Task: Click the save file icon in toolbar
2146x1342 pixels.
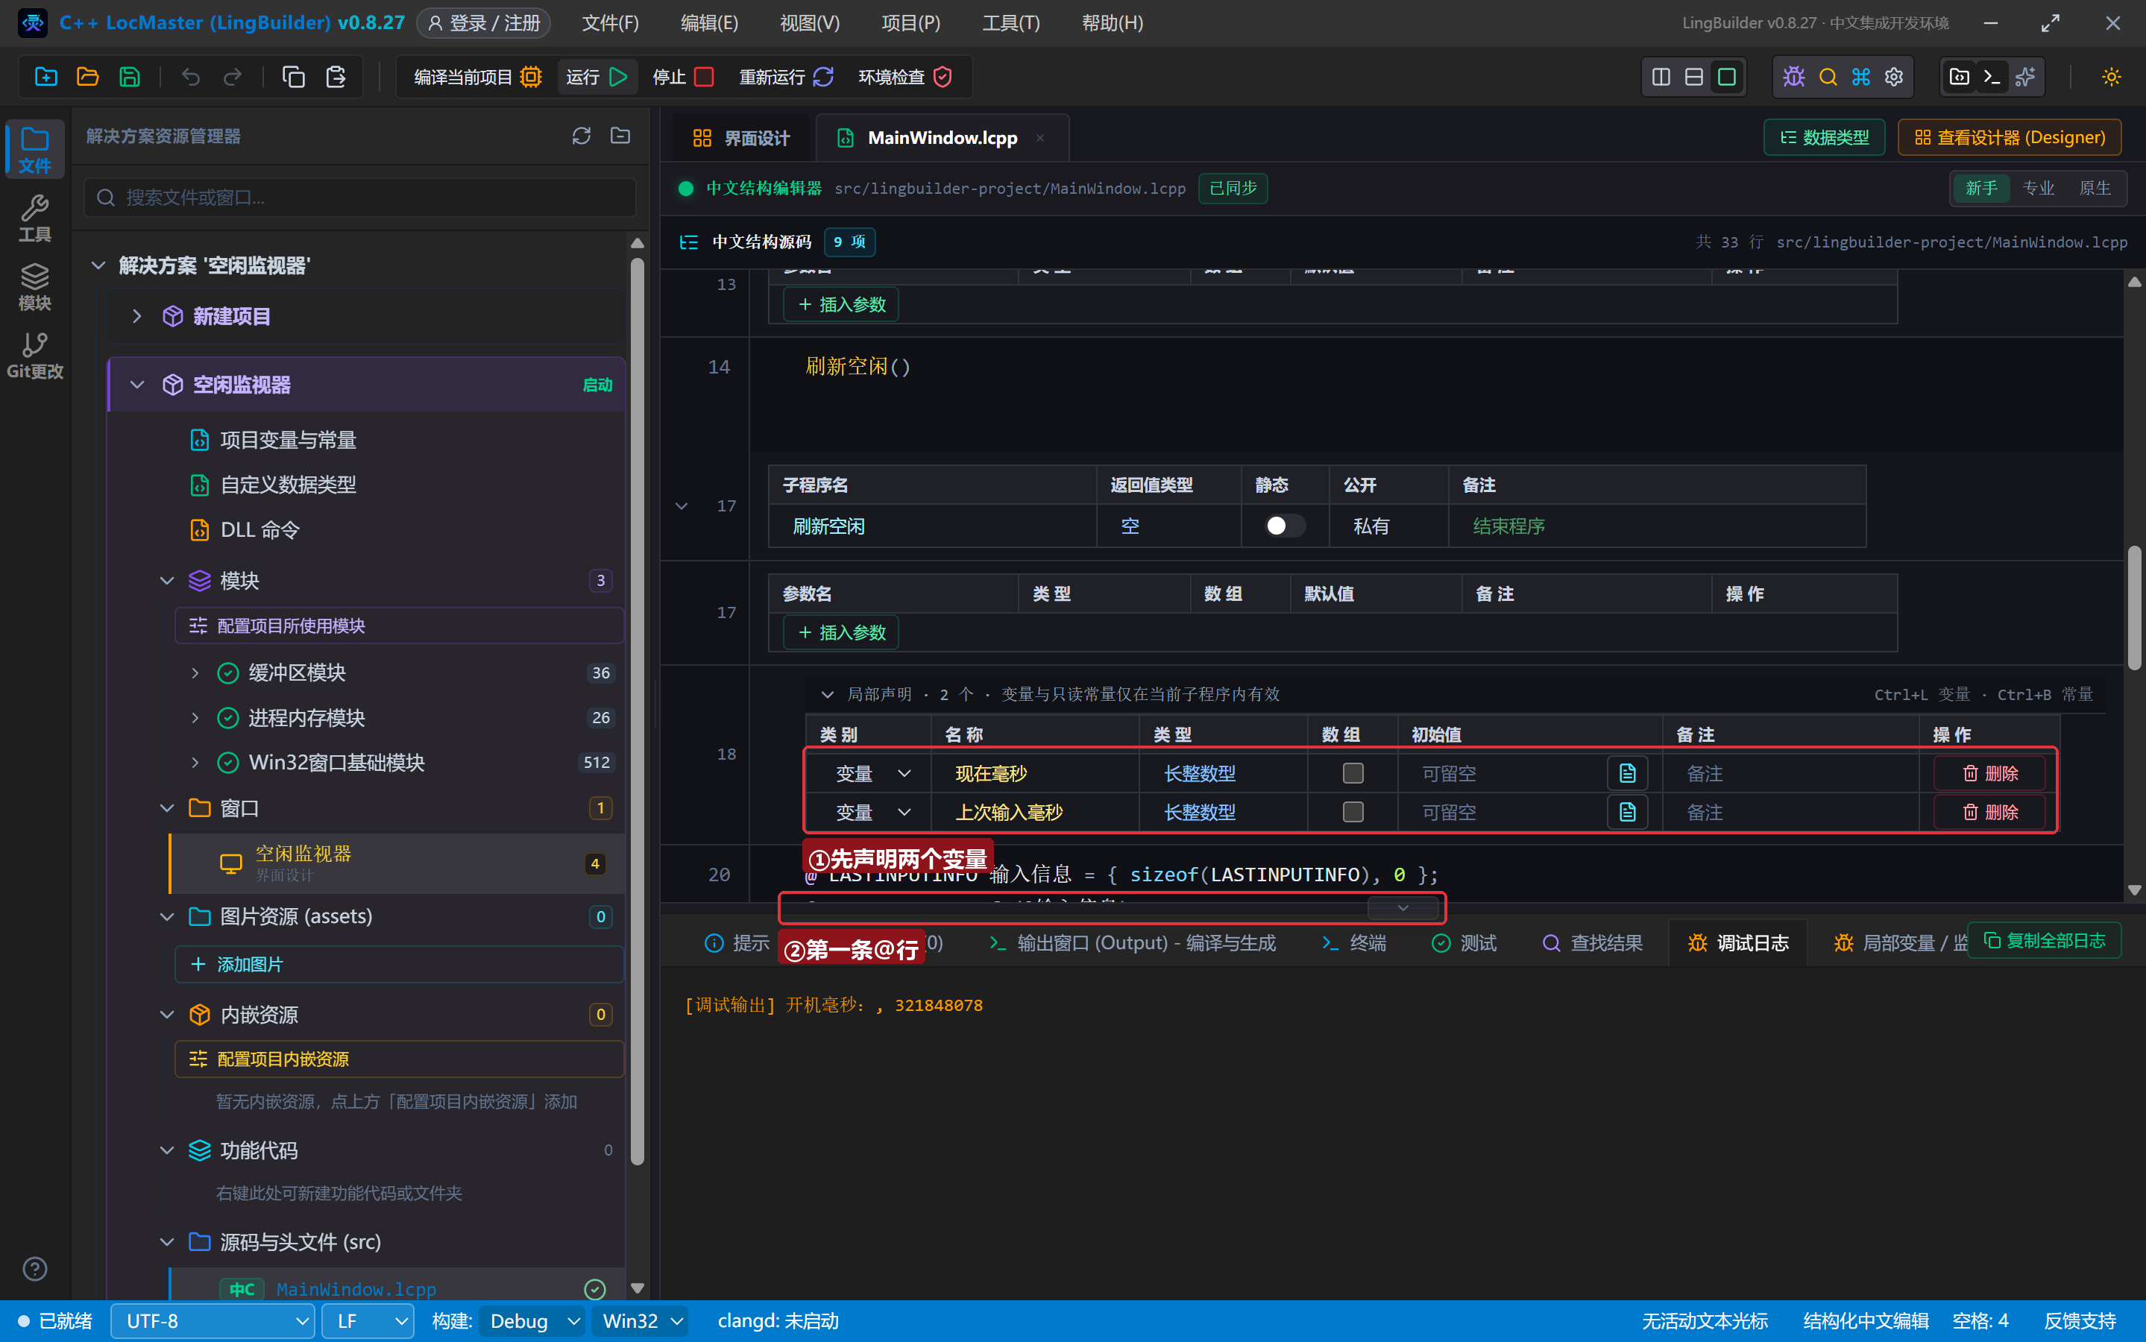Action: coord(130,78)
